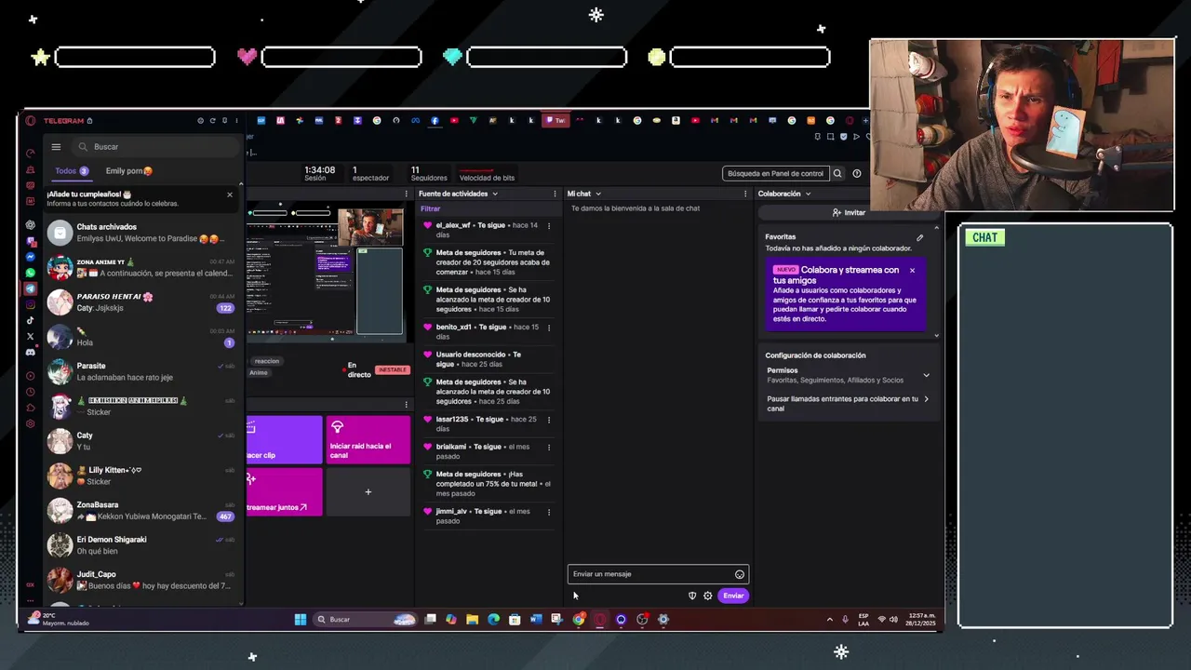Switch to Emily porn chat folder tab

pyautogui.click(x=129, y=171)
